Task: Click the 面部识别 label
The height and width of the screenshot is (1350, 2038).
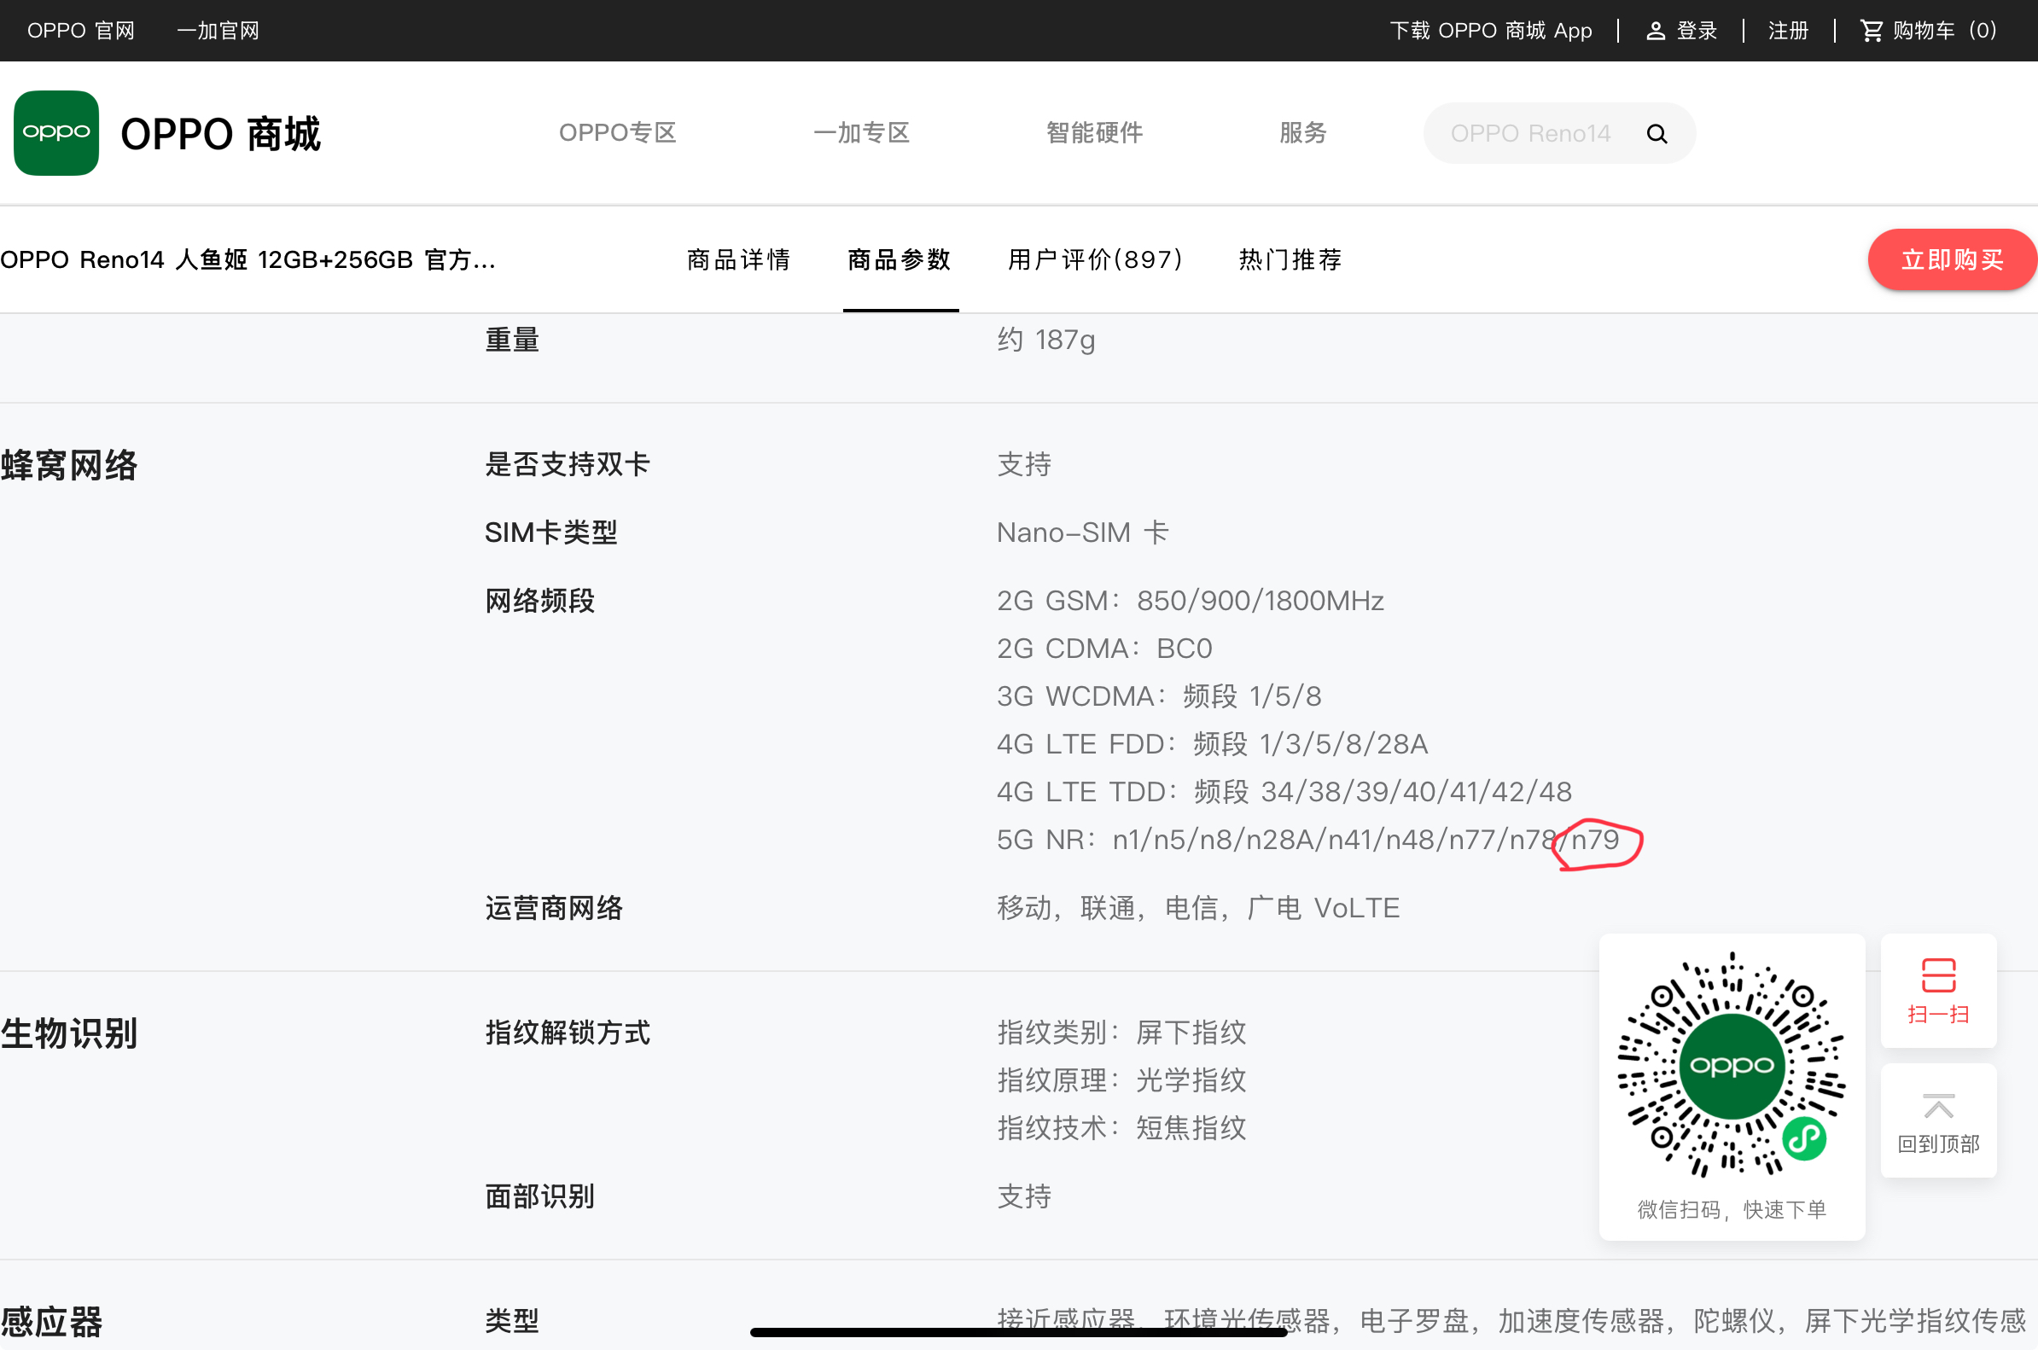Action: point(540,1196)
